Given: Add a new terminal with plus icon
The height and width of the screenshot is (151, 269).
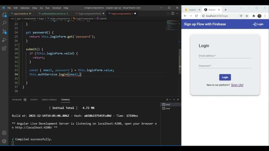Looking at the screenshot, I should [x=167, y=99].
